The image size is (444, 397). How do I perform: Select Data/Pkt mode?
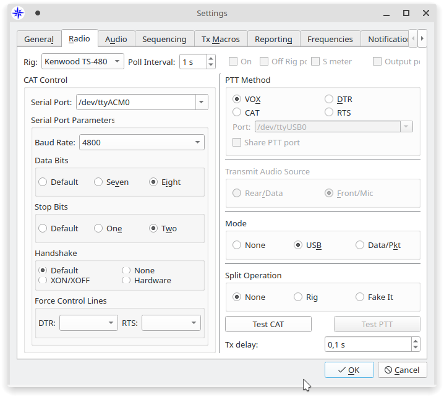coord(360,245)
